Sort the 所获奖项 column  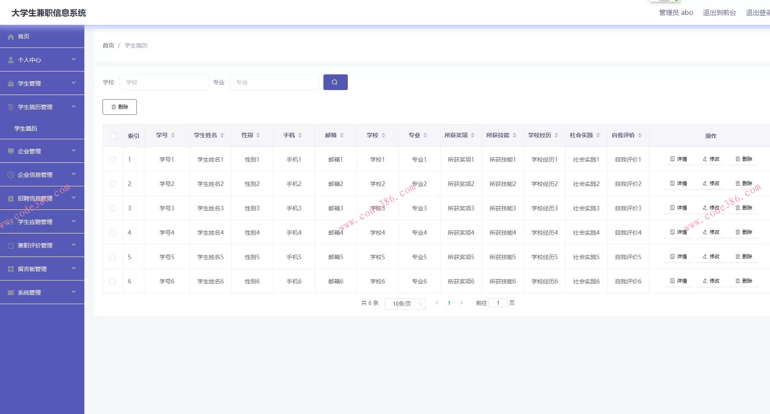click(x=473, y=136)
